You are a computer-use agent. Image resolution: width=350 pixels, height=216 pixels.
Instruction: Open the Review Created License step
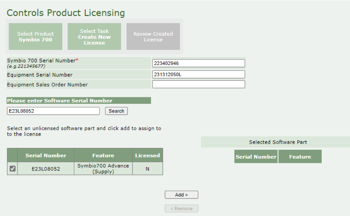[x=153, y=37]
